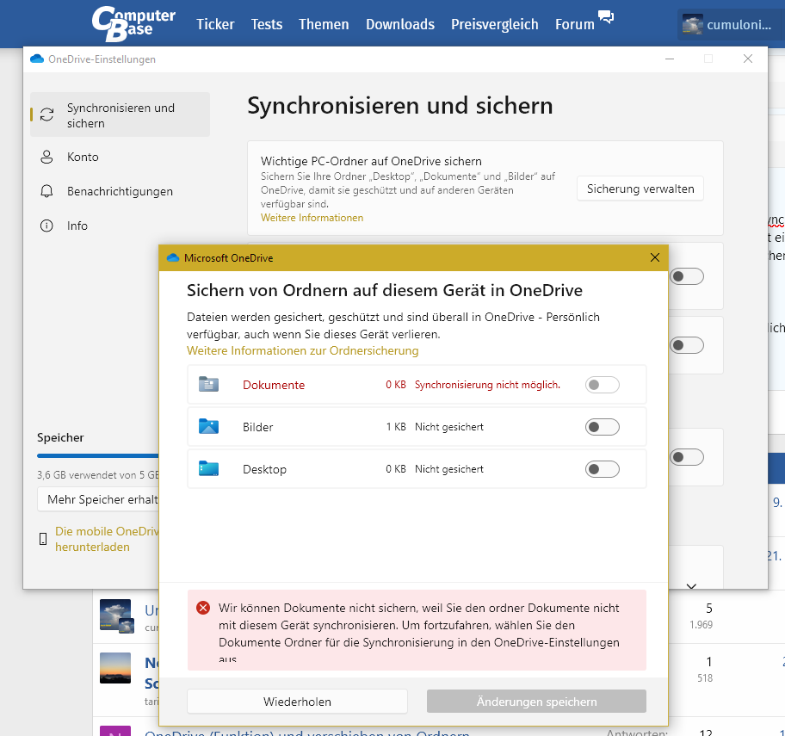Click the ComputerBase logo
Viewport: 785px width, 736px height.
point(133,23)
